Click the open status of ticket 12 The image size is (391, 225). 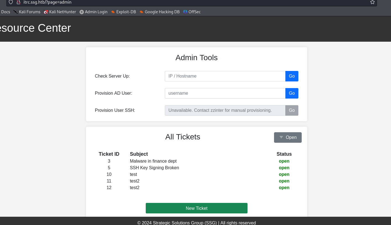click(284, 188)
